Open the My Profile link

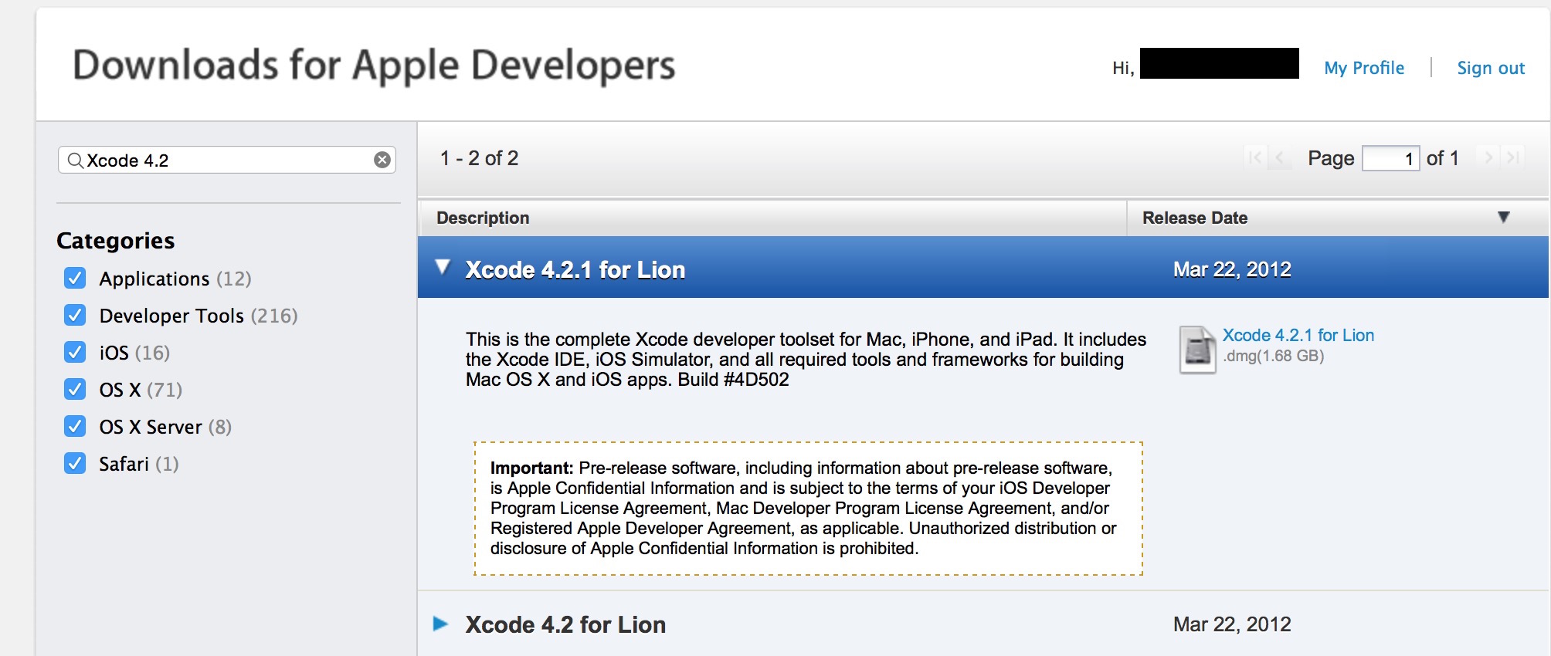[1364, 68]
